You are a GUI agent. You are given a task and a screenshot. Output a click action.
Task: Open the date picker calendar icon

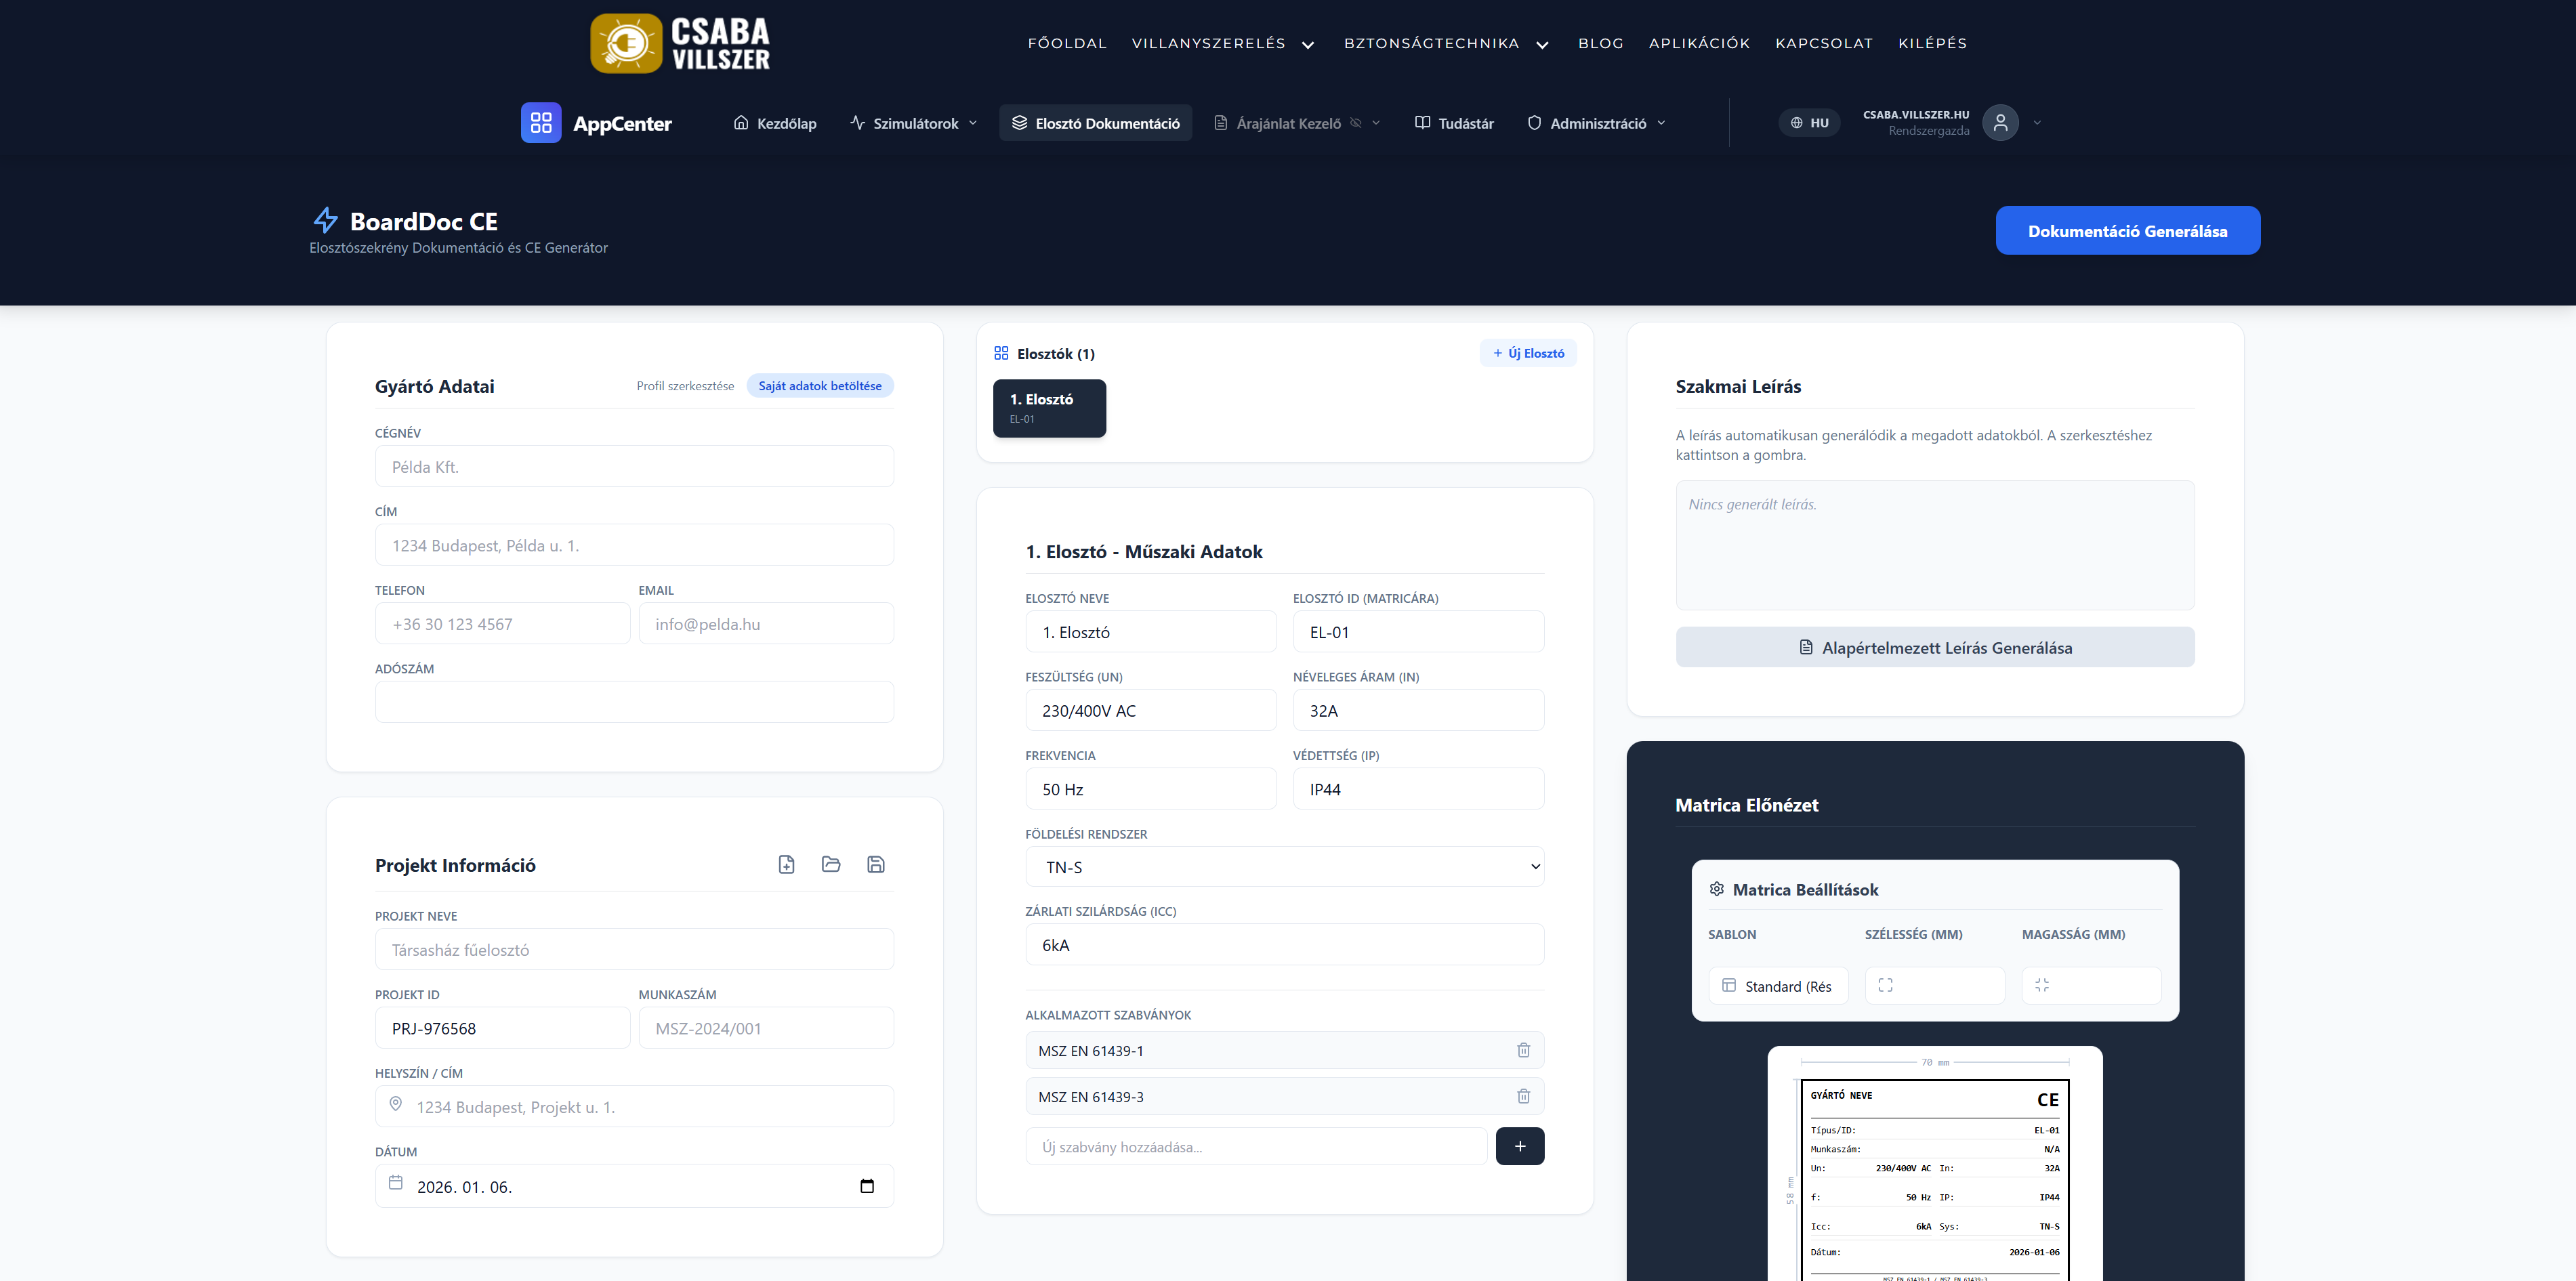(x=867, y=1186)
